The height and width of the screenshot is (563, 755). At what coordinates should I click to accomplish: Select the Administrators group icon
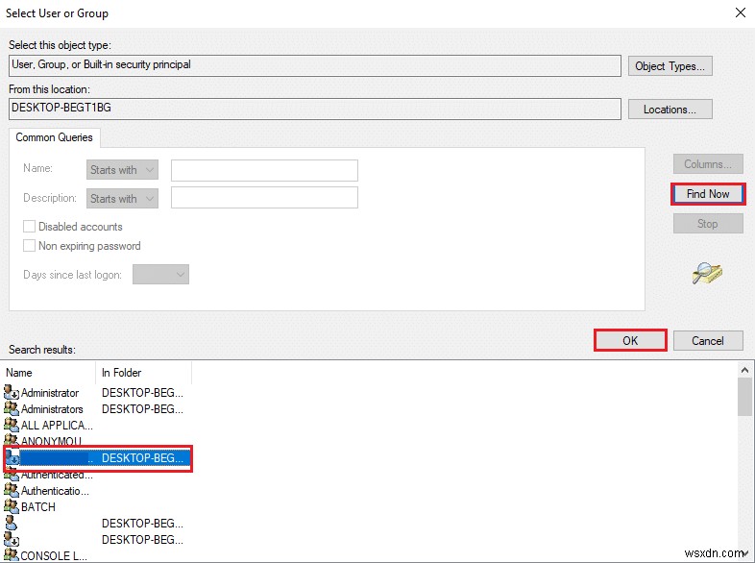12,408
